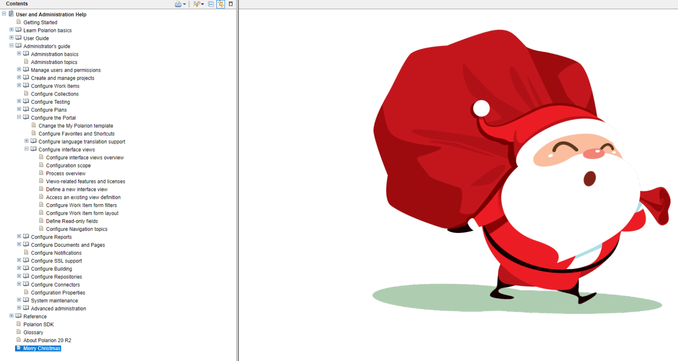Image resolution: width=678 pixels, height=361 pixels.
Task: Click the Print topics icon
Action: 178,4
